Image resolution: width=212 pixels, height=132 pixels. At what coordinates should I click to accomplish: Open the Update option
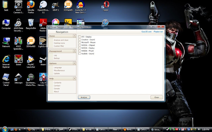(57, 74)
